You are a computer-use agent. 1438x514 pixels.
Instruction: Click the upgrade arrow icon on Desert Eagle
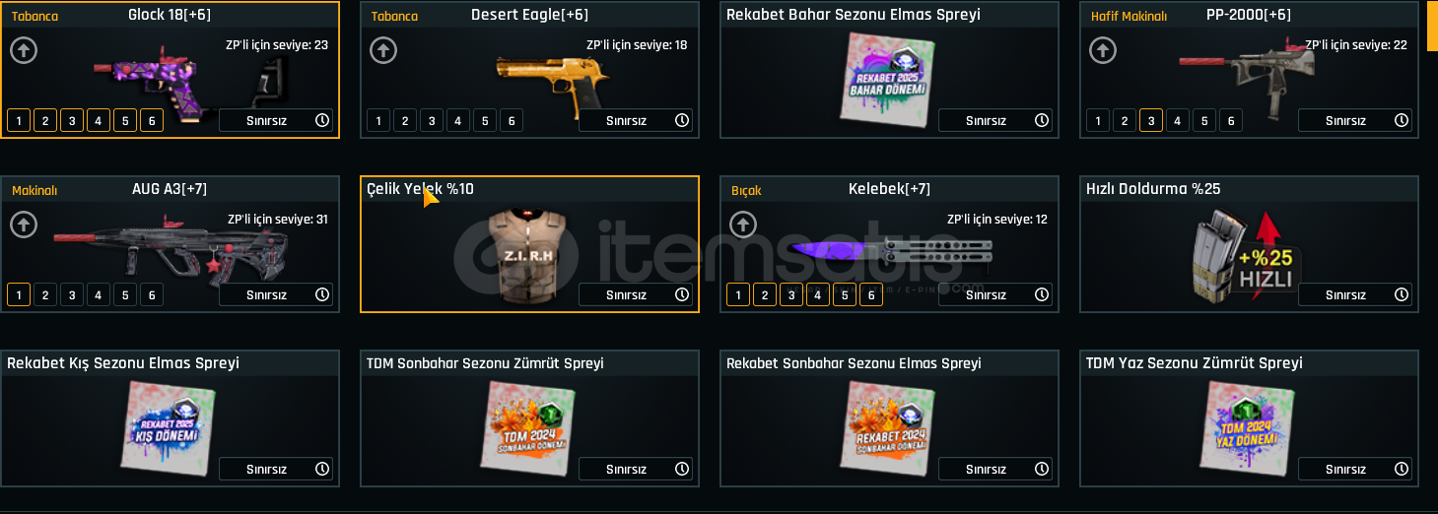click(x=383, y=50)
